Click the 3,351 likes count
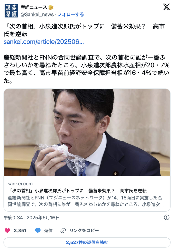The height and width of the screenshot is (252, 175). (x=20, y=231)
